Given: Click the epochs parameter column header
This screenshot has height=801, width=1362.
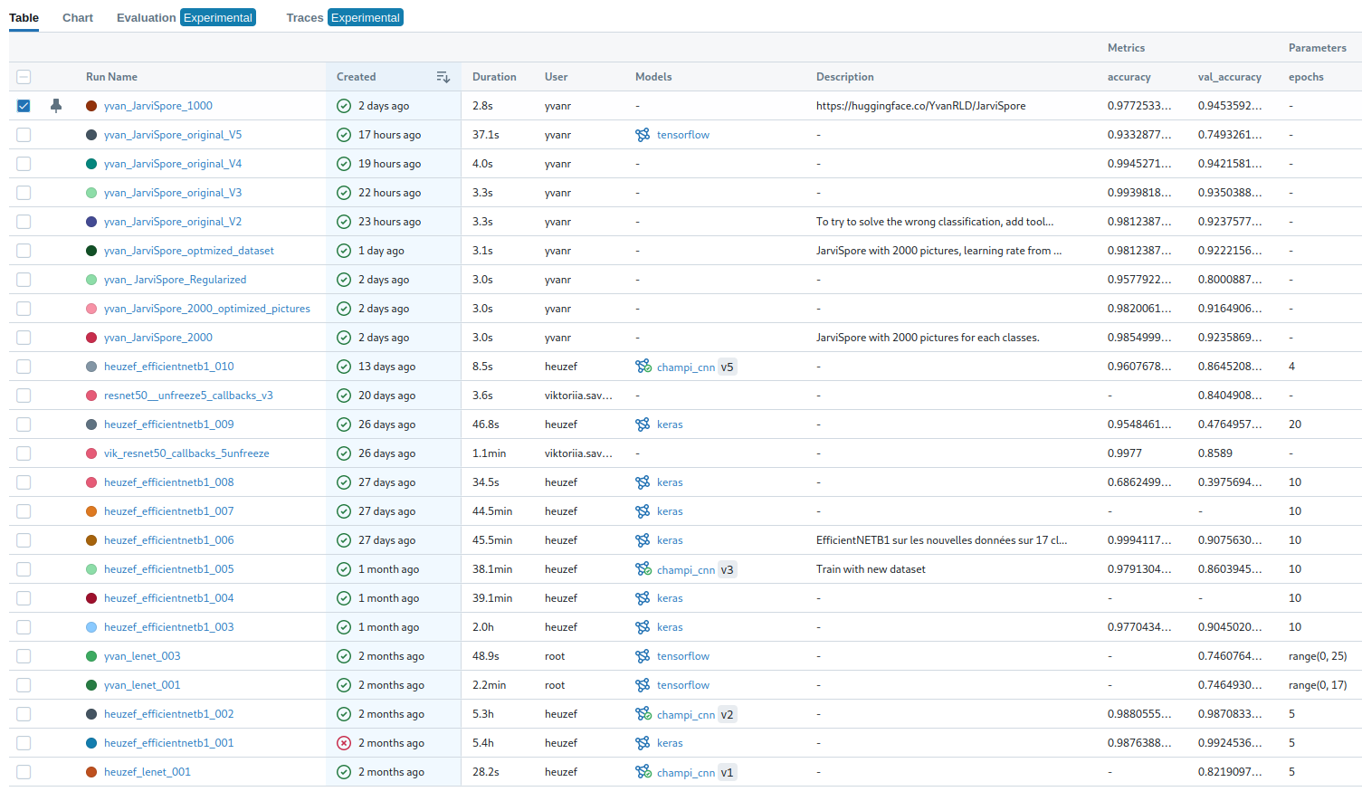Looking at the screenshot, I should (x=1306, y=77).
